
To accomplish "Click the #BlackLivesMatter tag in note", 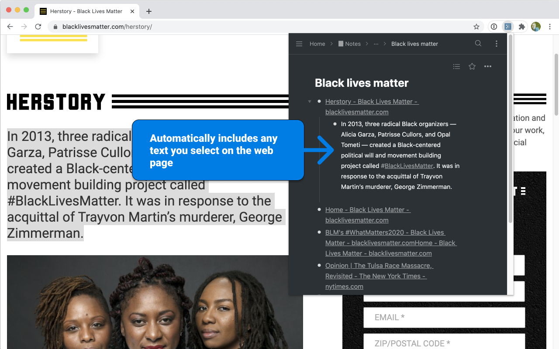I will pos(407,166).
